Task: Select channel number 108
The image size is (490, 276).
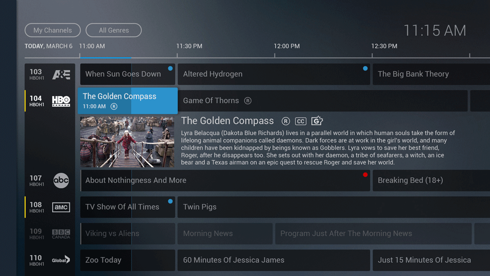Action: [x=36, y=205]
